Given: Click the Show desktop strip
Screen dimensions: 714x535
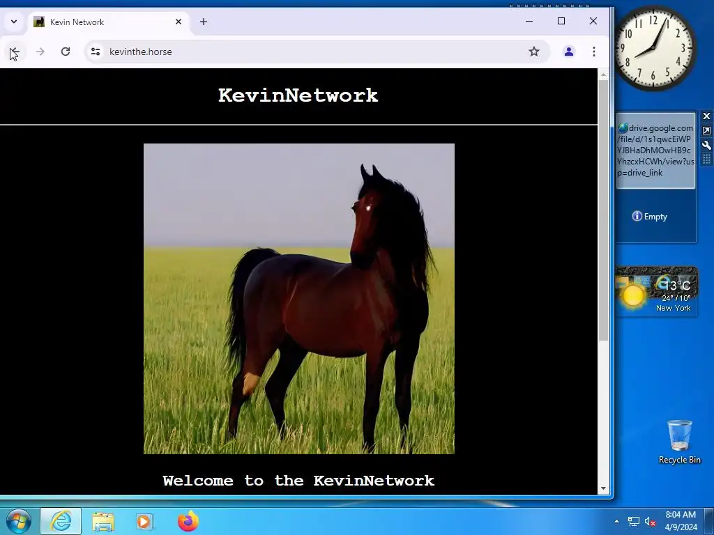Looking at the screenshot, I should pyautogui.click(x=709, y=521).
